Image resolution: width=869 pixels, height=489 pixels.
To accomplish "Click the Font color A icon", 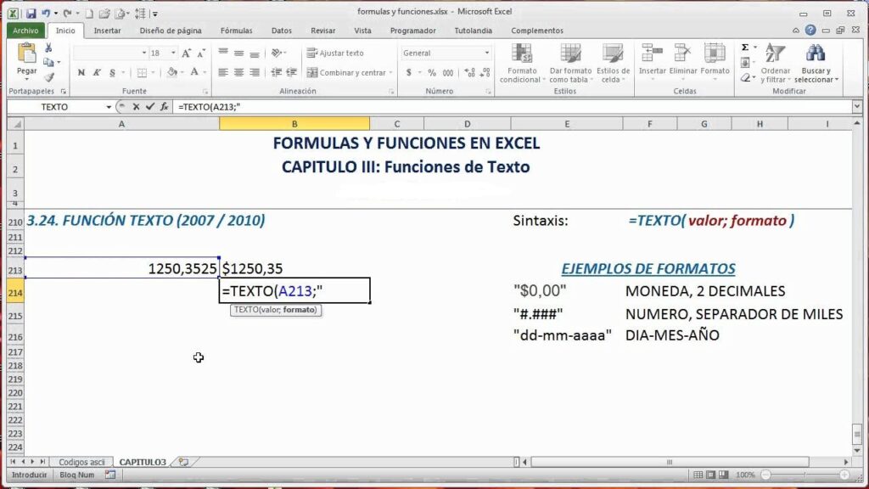I will pyautogui.click(x=194, y=72).
